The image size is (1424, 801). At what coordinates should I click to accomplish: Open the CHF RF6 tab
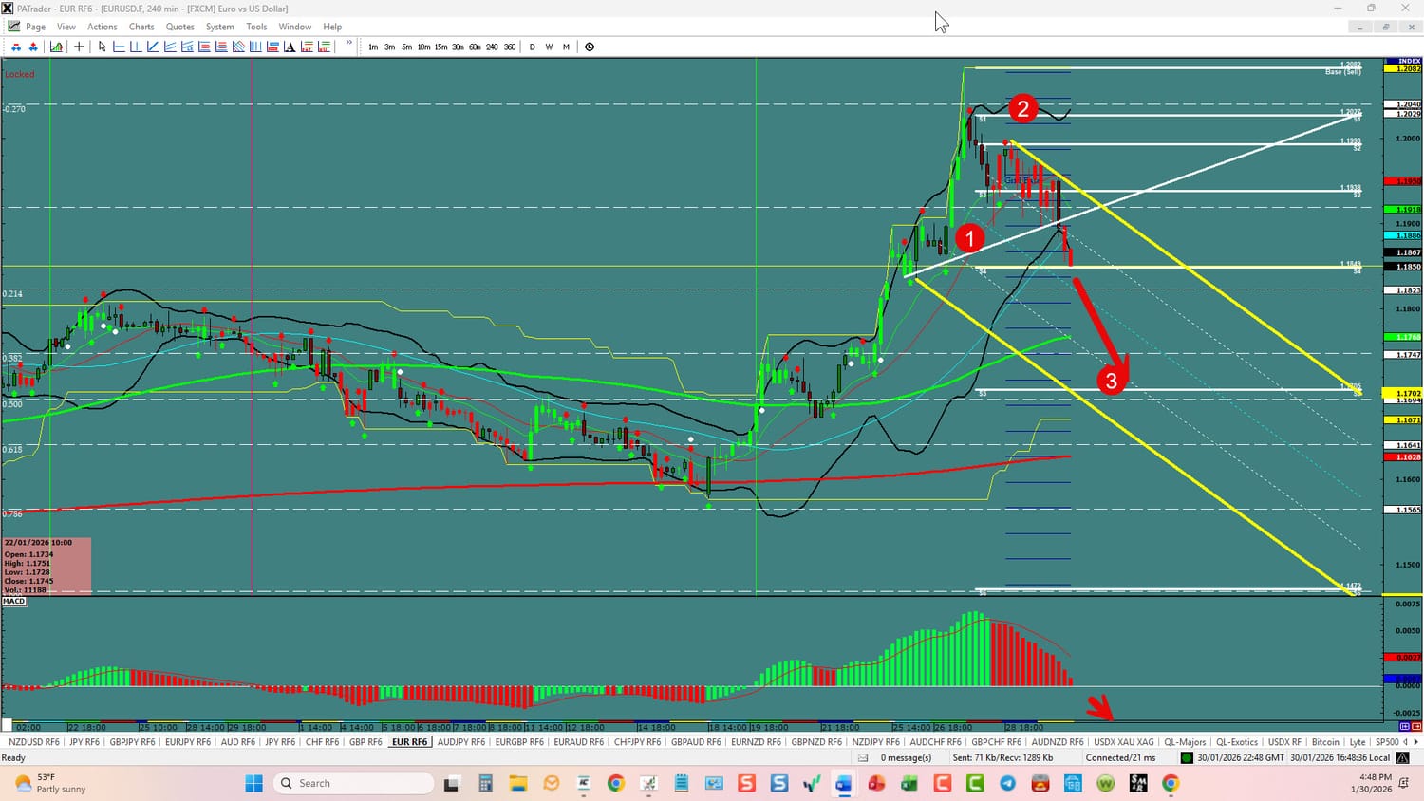coord(323,742)
